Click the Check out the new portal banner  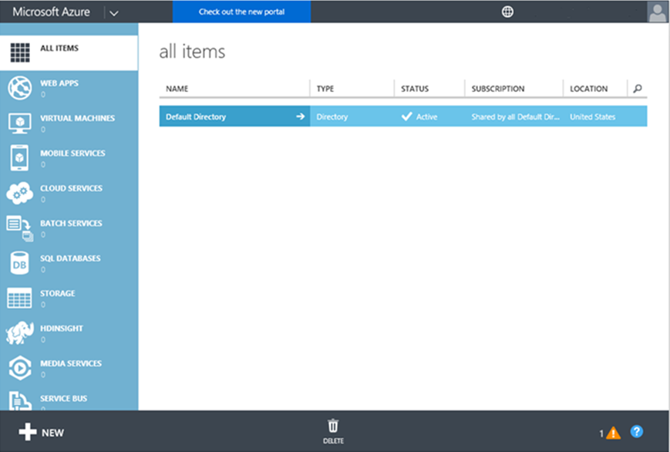(241, 12)
